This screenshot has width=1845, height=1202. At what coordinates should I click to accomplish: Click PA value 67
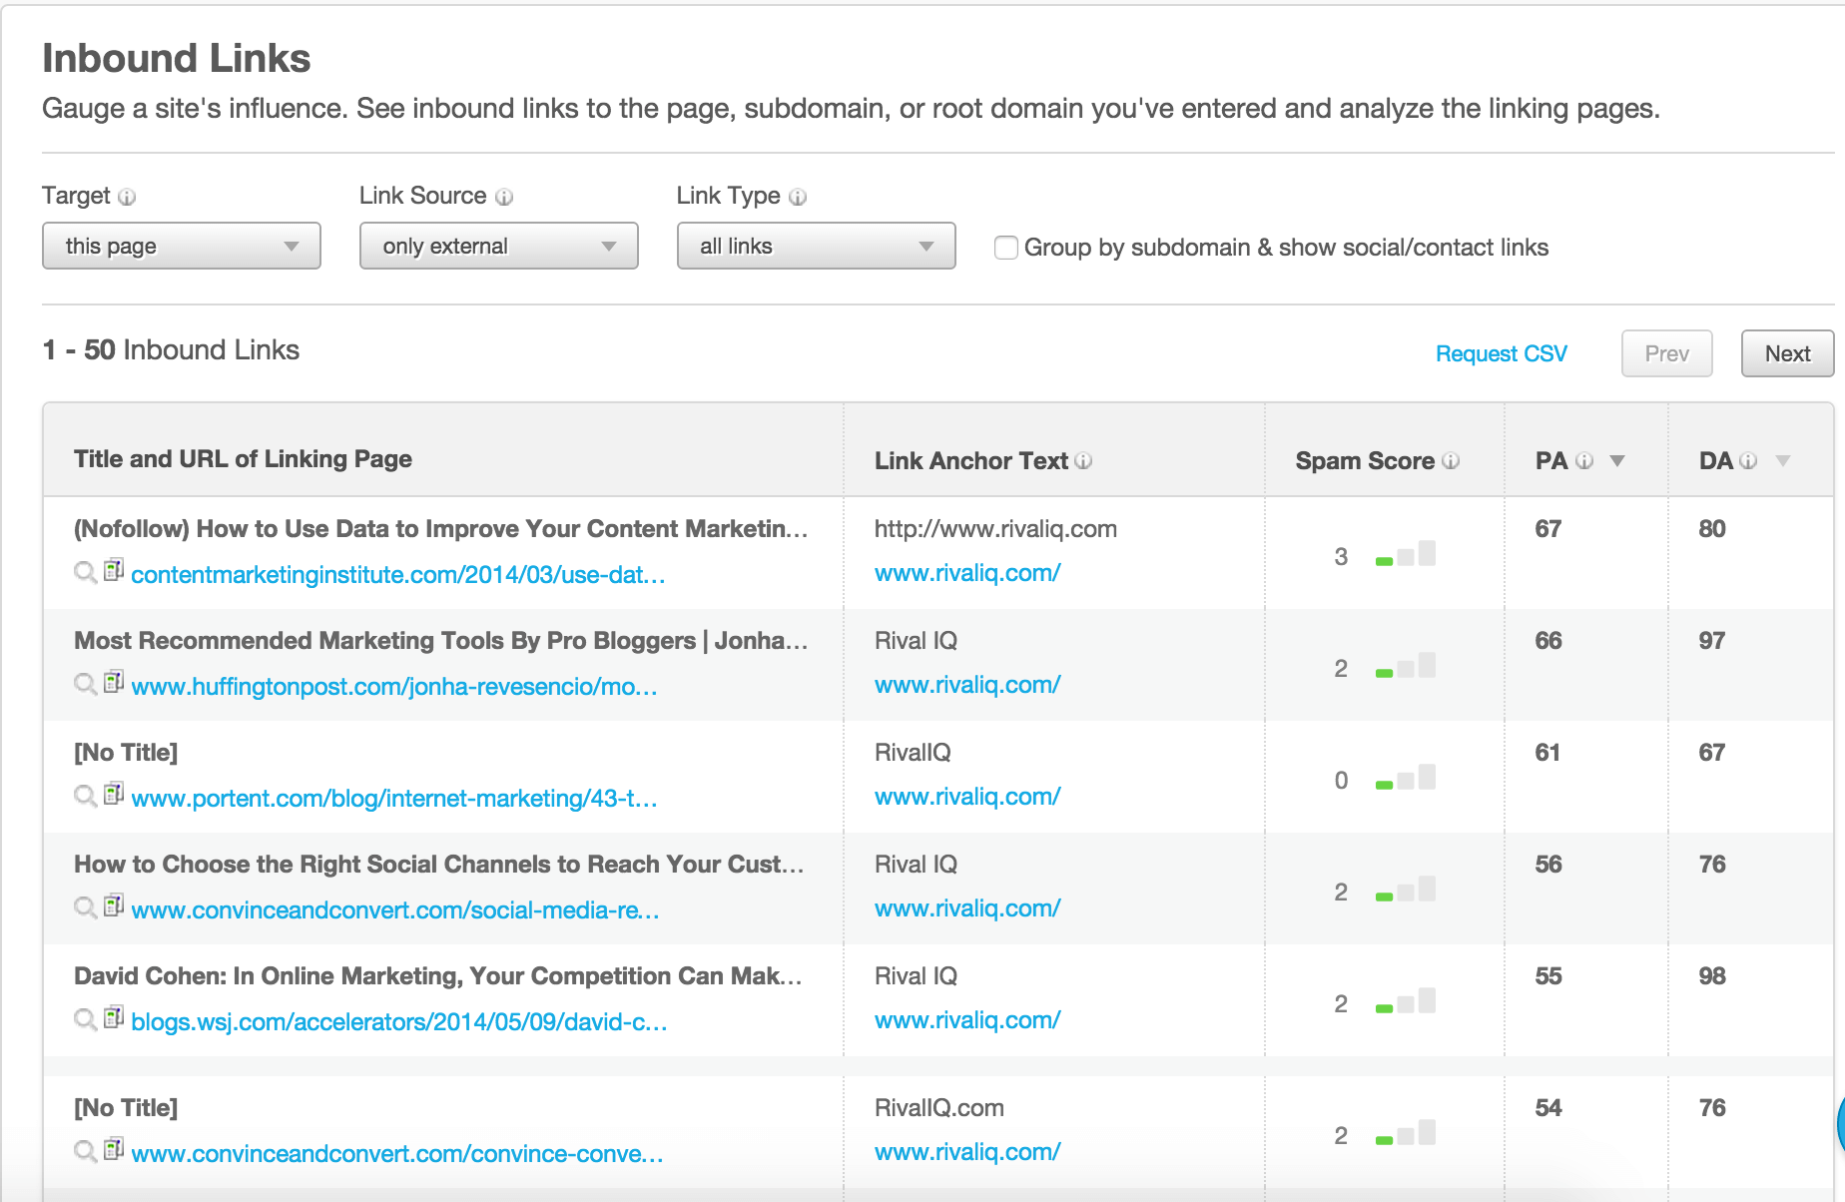[x=1548, y=529]
